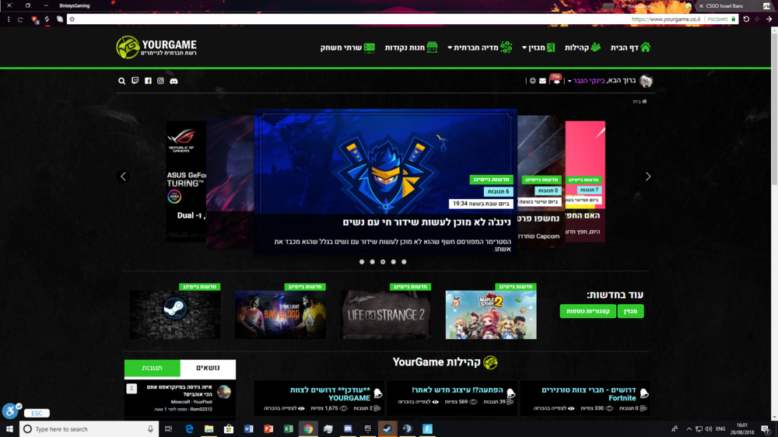Image resolution: width=778 pixels, height=437 pixels.
Task: Open site search via magnifier icon
Action: [122, 81]
